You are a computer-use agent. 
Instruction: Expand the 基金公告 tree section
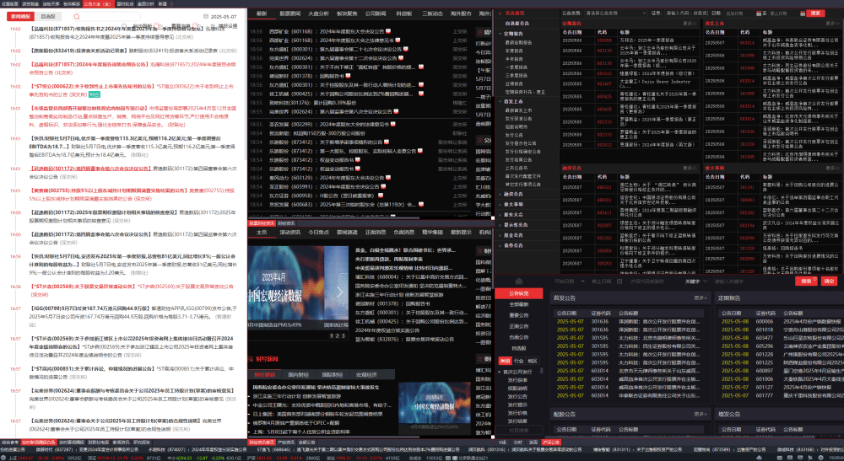coord(500,235)
